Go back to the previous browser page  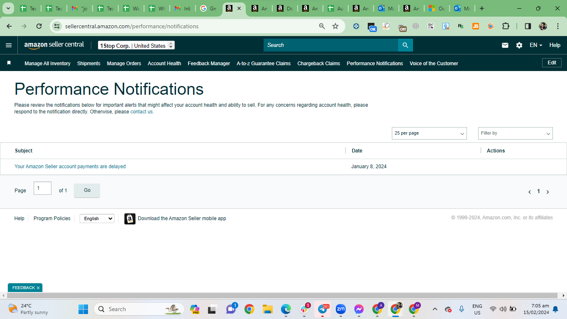9,26
